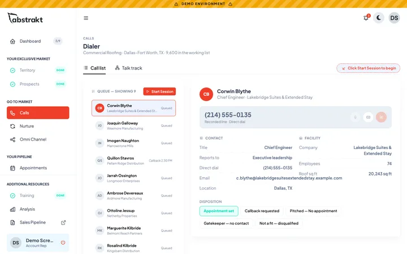
Task: Open the Demo Screen account card
Action: (x=38, y=243)
